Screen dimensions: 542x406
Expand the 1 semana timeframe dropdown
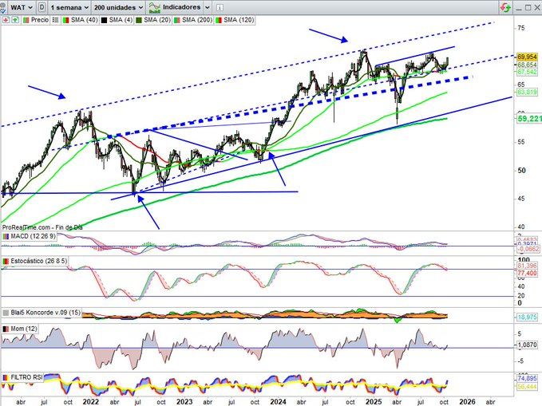tap(69, 7)
